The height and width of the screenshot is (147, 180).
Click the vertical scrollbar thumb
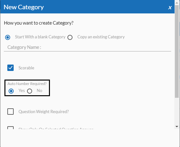click(x=177, y=51)
